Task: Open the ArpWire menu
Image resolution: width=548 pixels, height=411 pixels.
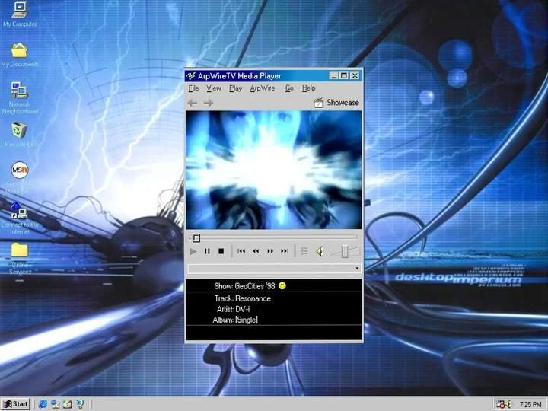Action: coord(263,88)
